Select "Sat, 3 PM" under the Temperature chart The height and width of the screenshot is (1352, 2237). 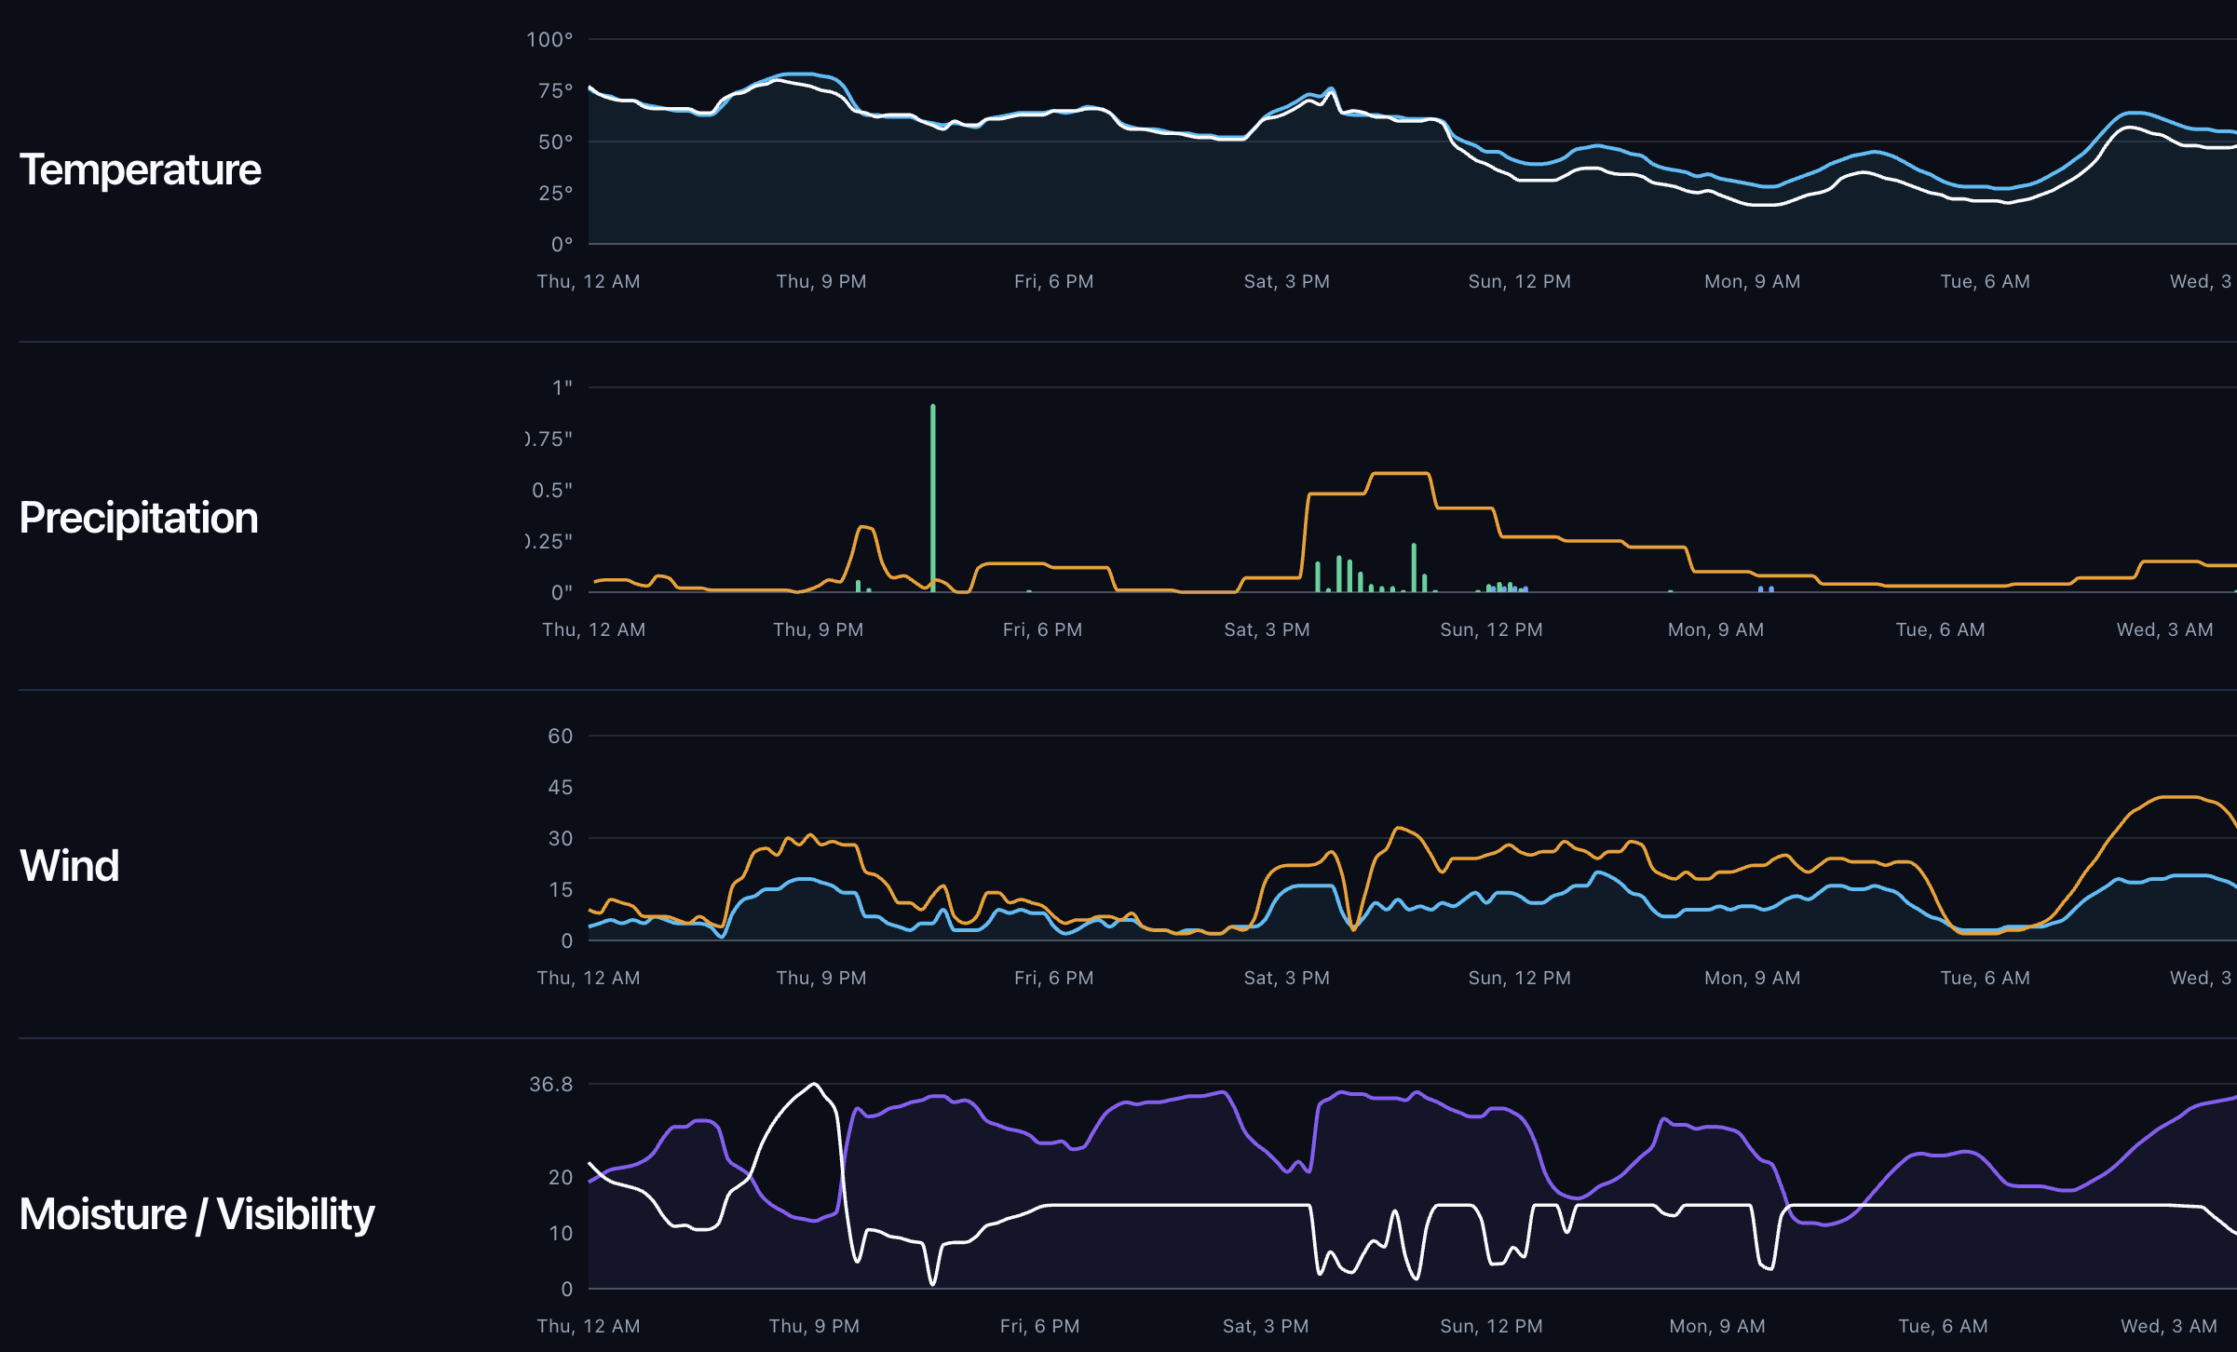[x=1287, y=281]
